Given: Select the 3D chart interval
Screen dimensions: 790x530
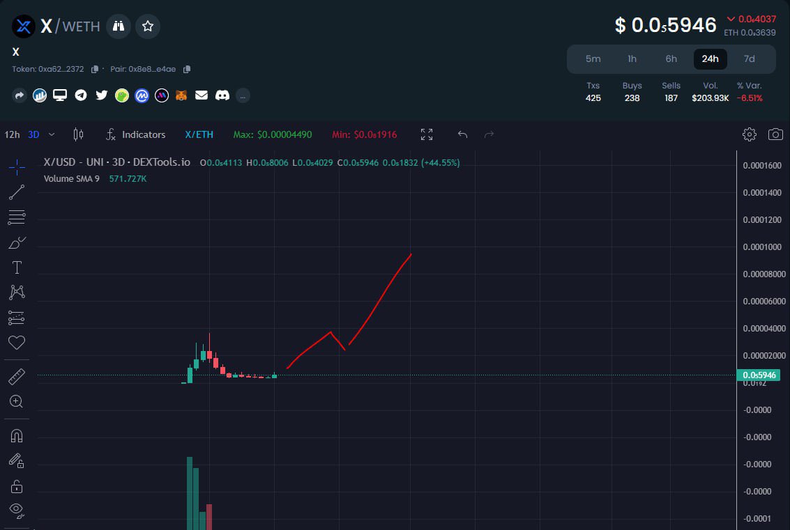Looking at the screenshot, I should click(33, 134).
